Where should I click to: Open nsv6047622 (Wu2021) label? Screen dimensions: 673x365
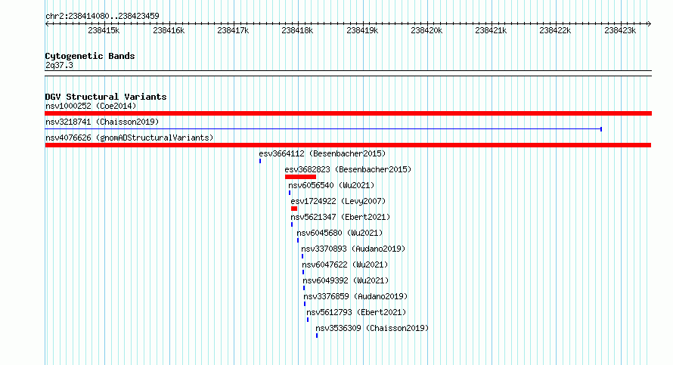click(x=345, y=264)
